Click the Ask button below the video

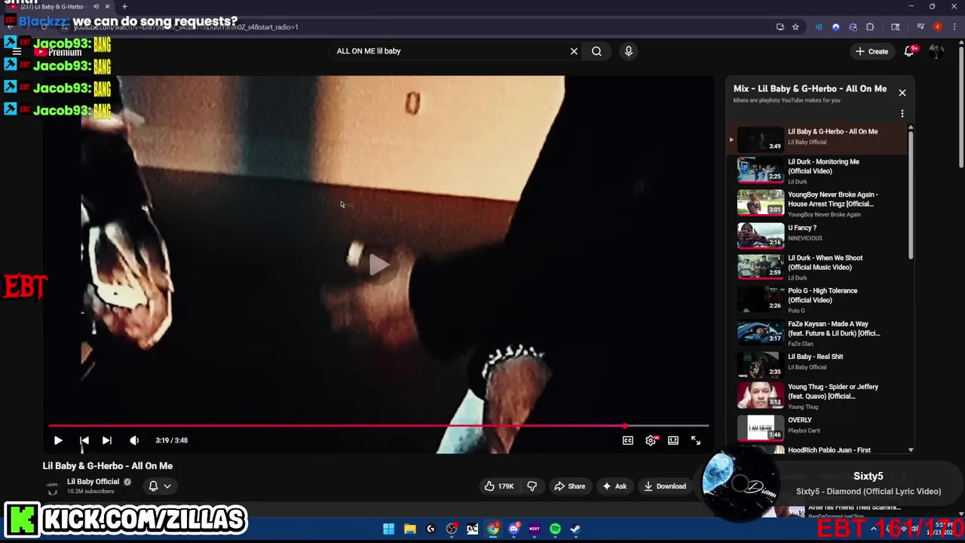[614, 486]
